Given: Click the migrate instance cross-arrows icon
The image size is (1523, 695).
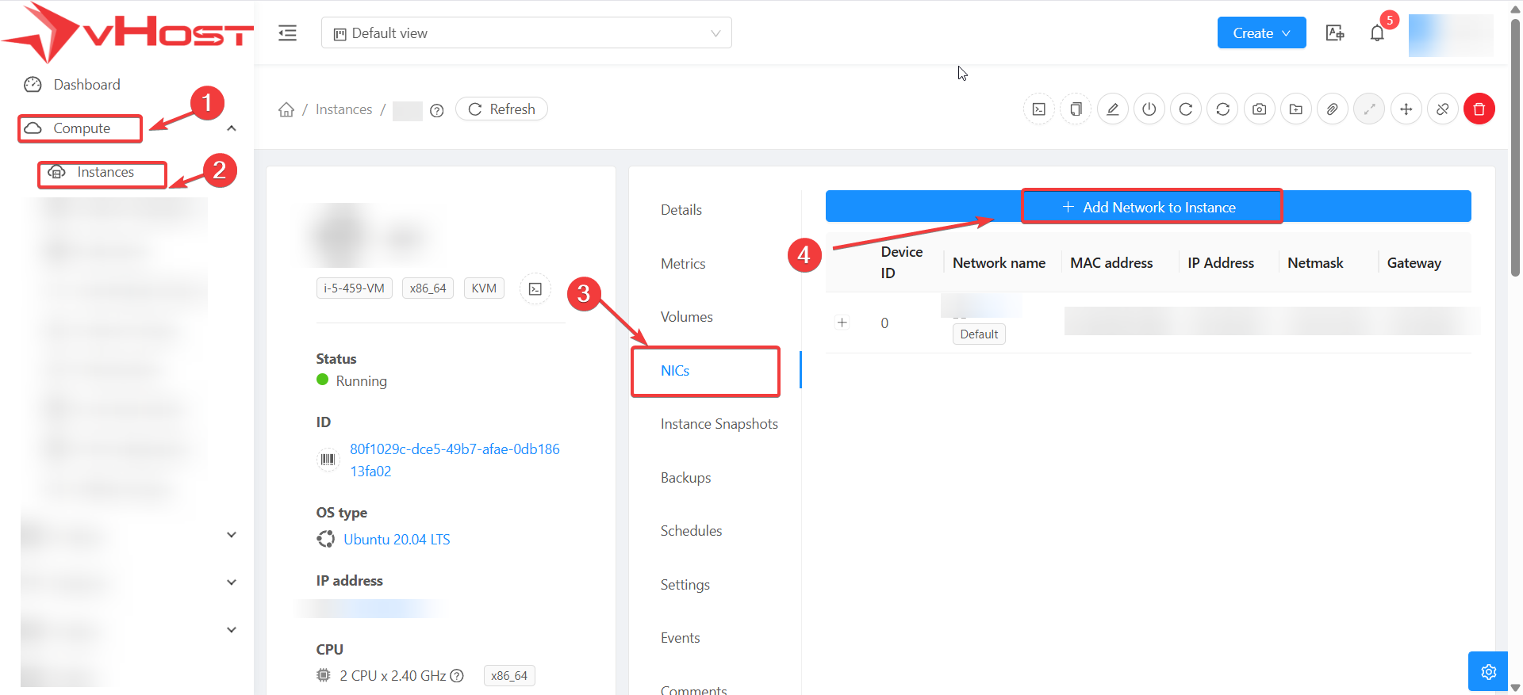Looking at the screenshot, I should click(1406, 109).
